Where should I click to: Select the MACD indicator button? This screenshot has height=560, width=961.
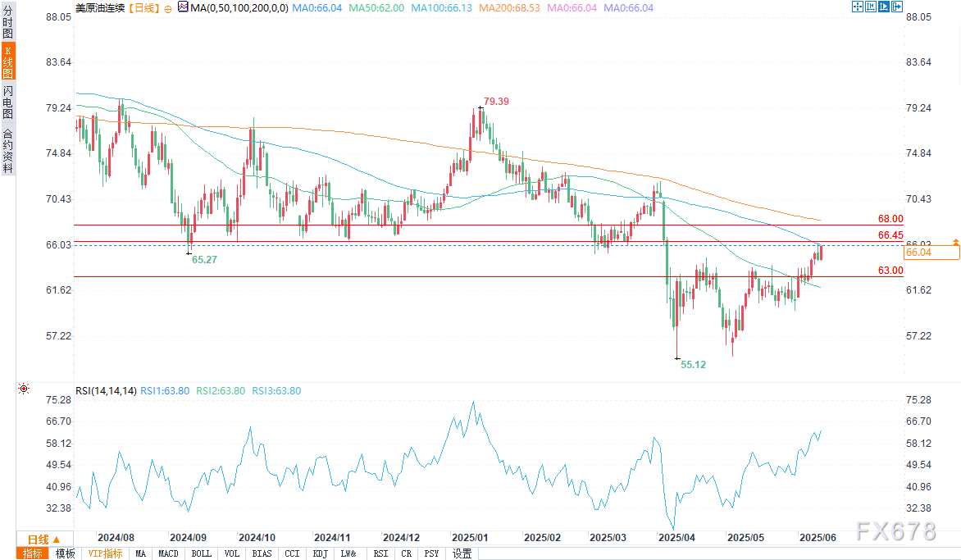168,553
